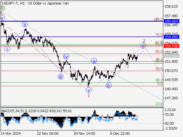Click the red wave 2 label
This screenshot has width=183, height=137.
[144, 41]
